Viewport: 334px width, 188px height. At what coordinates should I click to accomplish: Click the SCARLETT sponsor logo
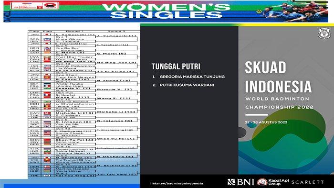307,182
